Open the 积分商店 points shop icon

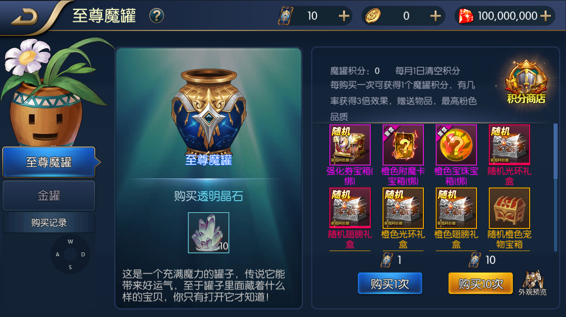[526, 82]
